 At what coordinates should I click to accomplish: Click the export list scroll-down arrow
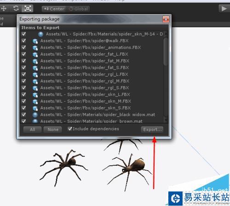(x=166, y=120)
